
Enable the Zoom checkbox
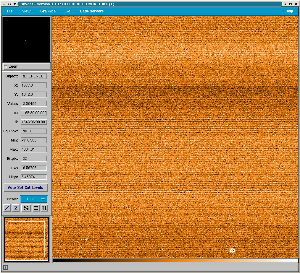6,67
